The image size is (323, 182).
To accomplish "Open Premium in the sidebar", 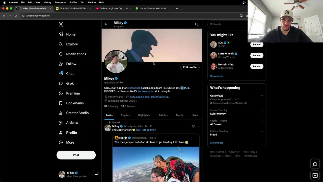I will [x=69, y=93].
